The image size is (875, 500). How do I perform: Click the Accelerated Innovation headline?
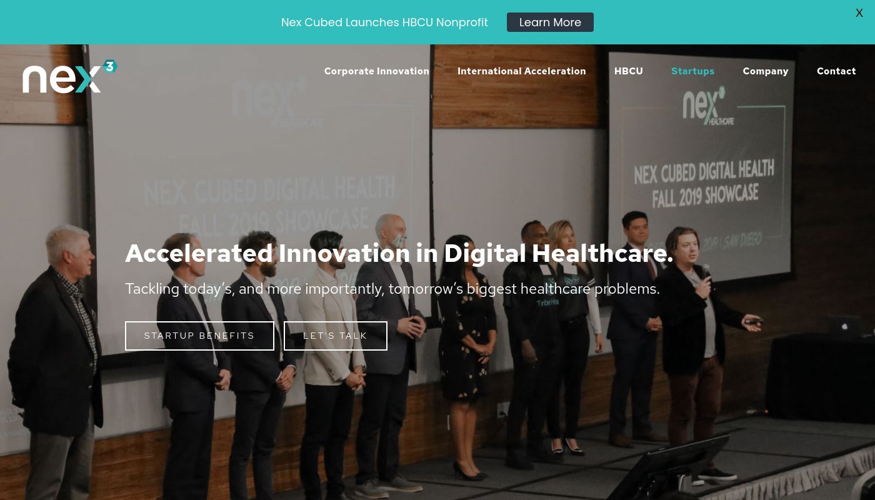pyautogui.click(x=399, y=253)
